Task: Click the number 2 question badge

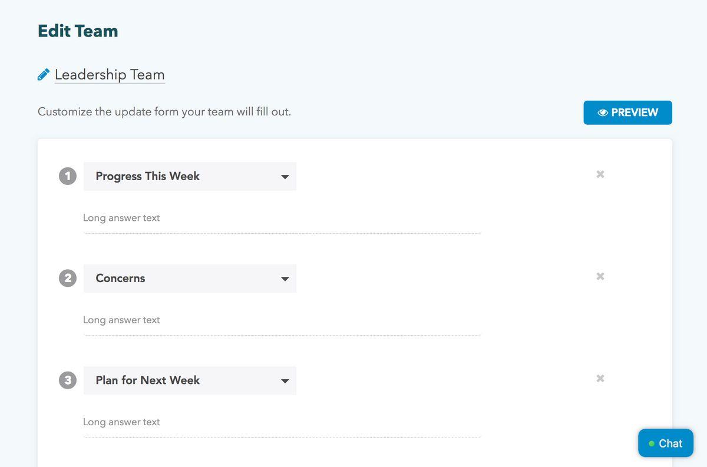Action: (68, 278)
